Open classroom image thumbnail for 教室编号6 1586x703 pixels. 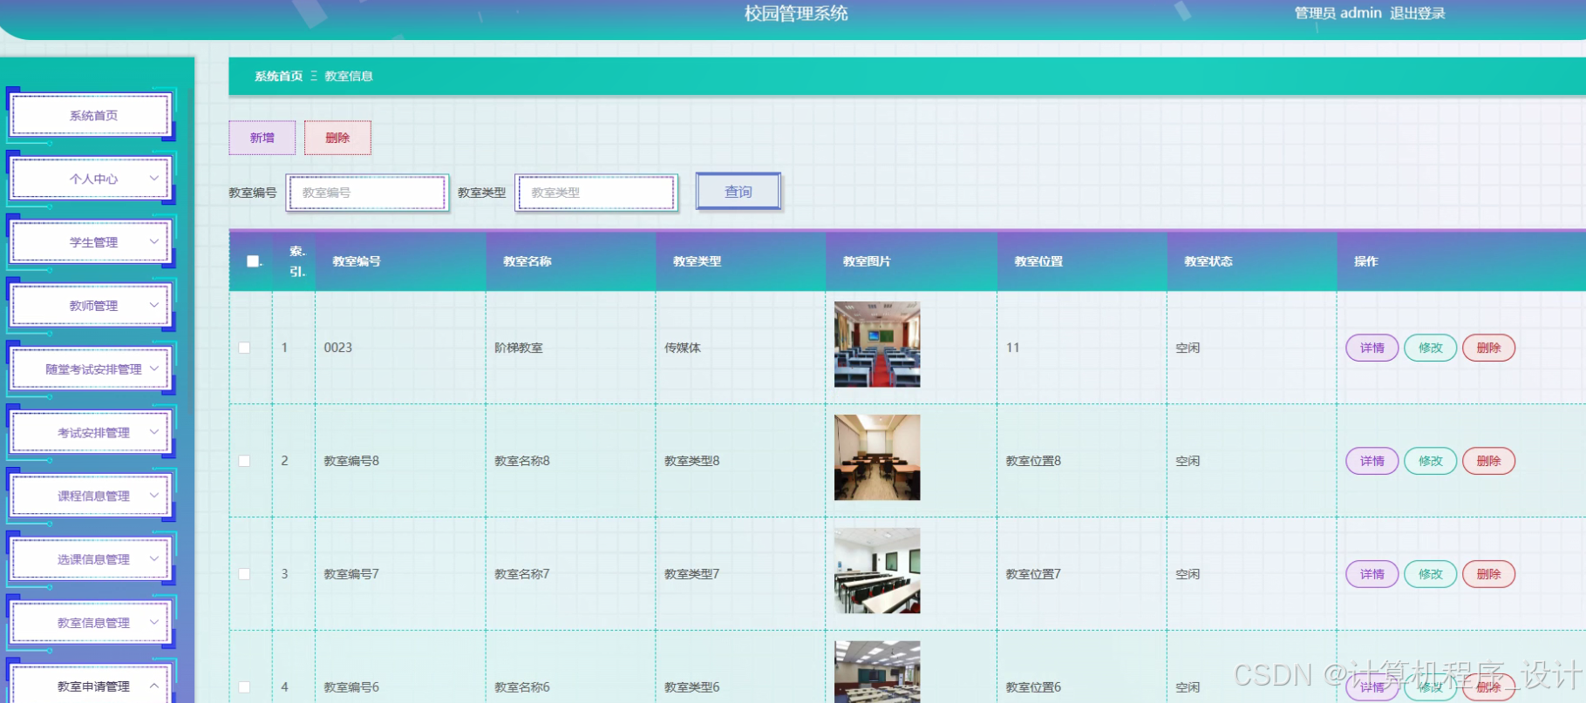pos(877,672)
